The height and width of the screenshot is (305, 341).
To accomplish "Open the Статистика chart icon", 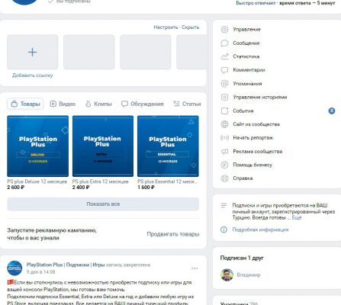I will (x=224, y=56).
